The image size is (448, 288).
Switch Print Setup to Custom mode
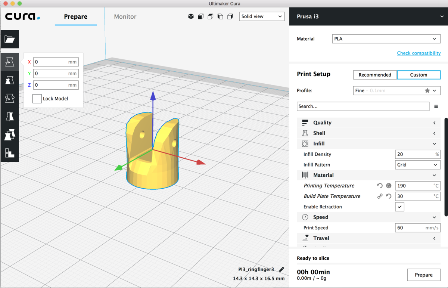[419, 75]
